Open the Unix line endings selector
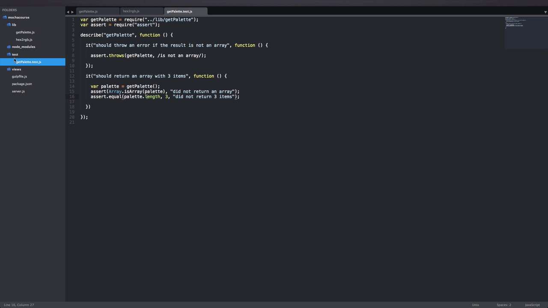548x308 pixels. tap(475, 305)
